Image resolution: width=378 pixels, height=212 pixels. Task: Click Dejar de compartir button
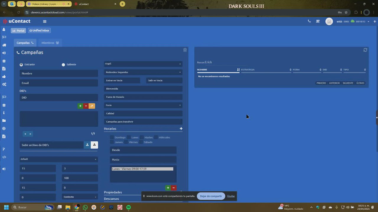point(211,196)
